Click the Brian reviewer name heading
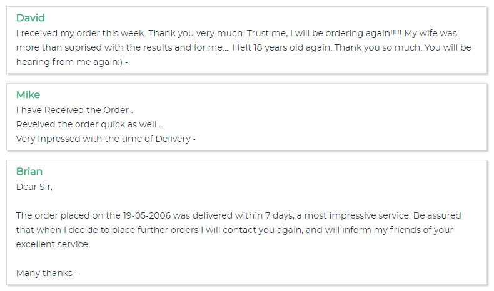 tap(29, 172)
